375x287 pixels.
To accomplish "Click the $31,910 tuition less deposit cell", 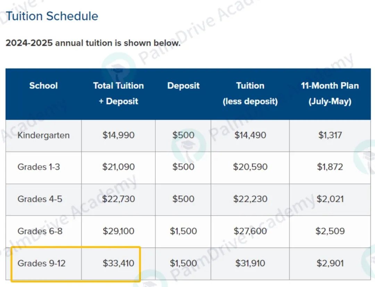I will [250, 263].
